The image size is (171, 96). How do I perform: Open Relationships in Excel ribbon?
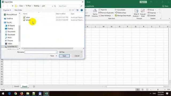(121, 13)
